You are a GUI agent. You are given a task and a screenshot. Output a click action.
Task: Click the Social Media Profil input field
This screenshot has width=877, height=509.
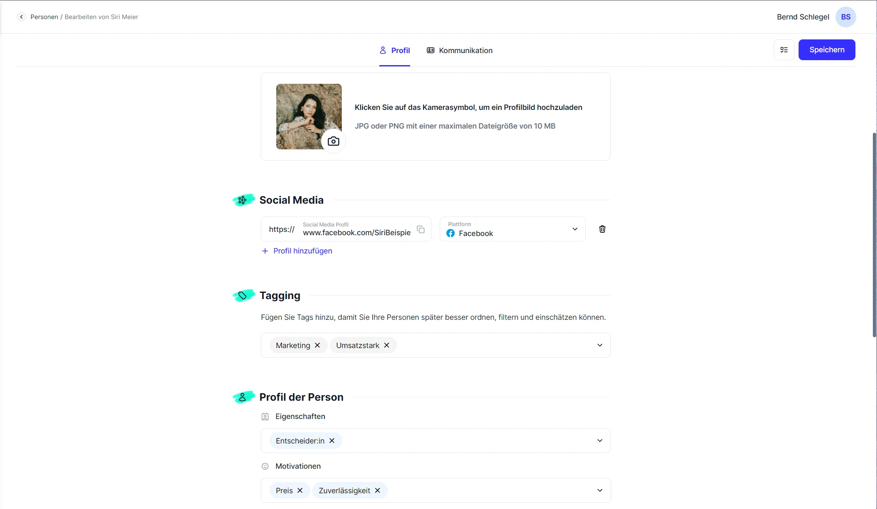pos(357,232)
